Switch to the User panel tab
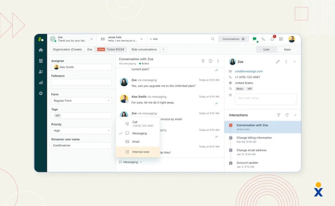Image resolution: width=335 pixels, height=206 pixels. coord(266,50)
